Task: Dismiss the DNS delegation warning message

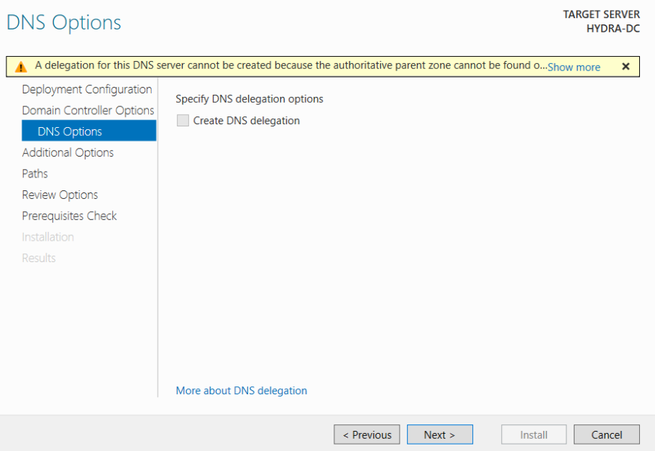Action: tap(626, 66)
